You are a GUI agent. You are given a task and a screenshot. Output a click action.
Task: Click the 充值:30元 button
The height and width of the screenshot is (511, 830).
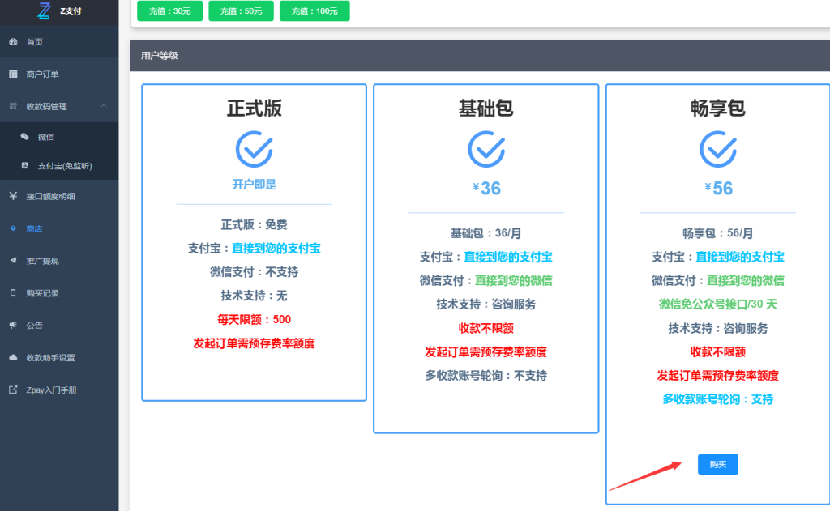[x=169, y=12]
